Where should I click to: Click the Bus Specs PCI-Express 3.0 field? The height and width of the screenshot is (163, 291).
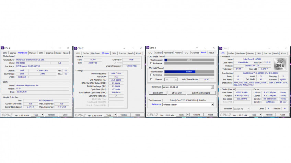pyautogui.click(x=43, y=66)
